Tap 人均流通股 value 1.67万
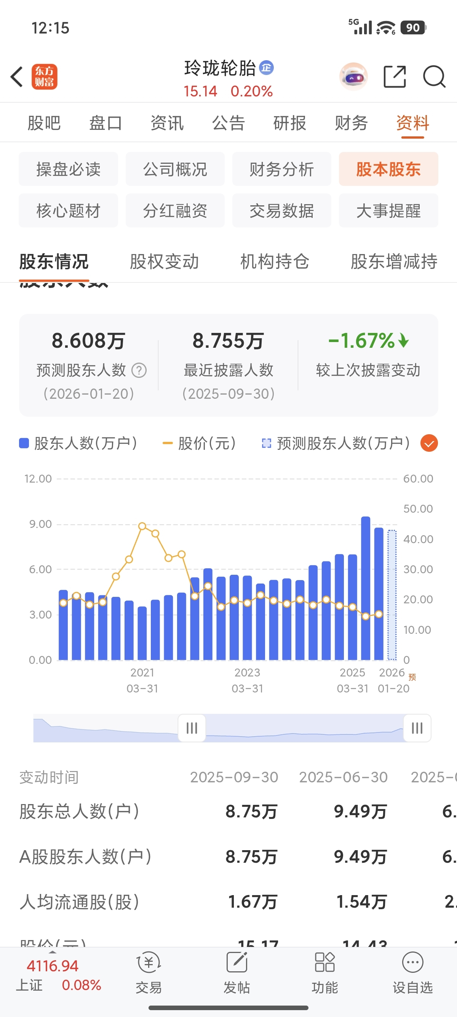Image resolution: width=457 pixels, height=1017 pixels. tap(252, 902)
